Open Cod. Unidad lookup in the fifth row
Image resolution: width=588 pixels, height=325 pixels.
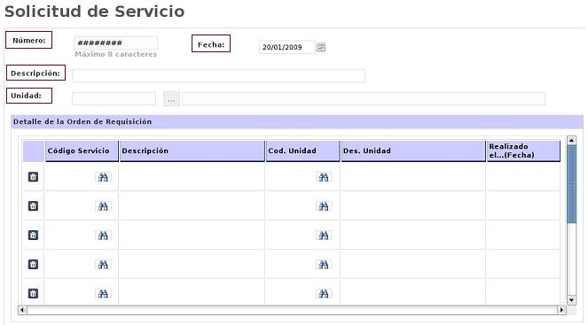click(x=324, y=294)
